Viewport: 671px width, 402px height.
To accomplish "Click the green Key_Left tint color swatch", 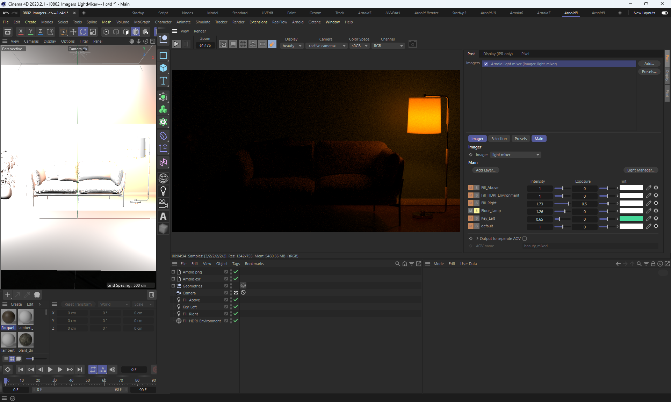I will click(631, 219).
